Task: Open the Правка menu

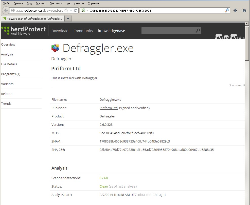Action: (x=18, y=3)
